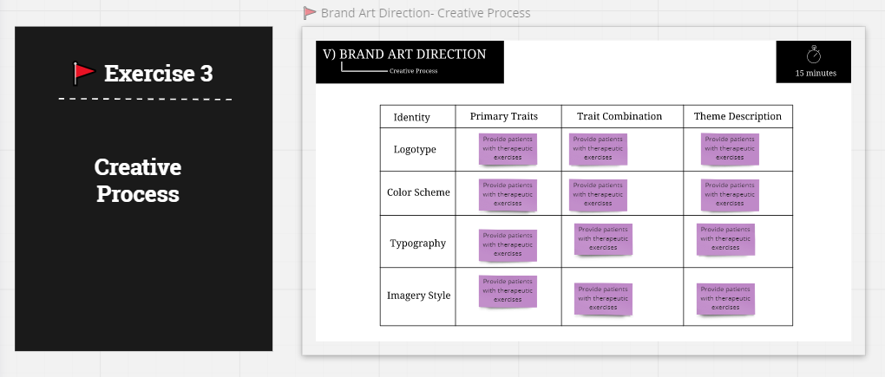
Task: Click the Theme Description column header
Action: 737,116
